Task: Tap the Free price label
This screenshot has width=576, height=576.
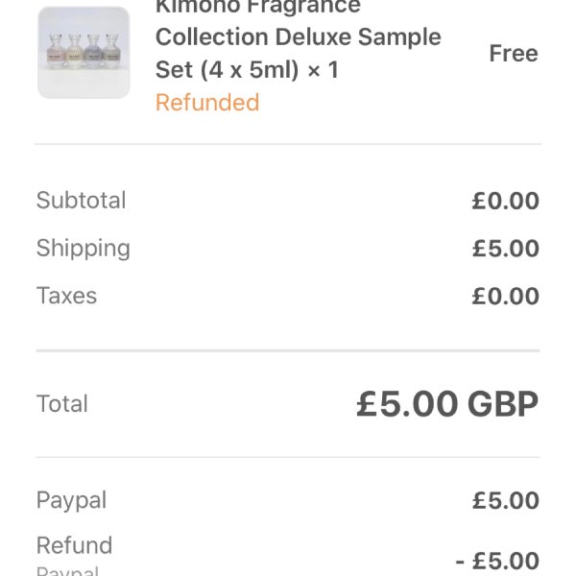Action: click(x=514, y=53)
